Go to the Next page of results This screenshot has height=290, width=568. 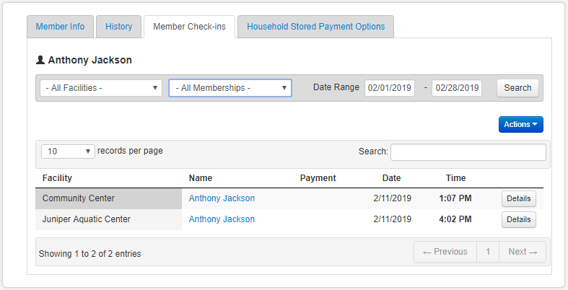tap(523, 252)
